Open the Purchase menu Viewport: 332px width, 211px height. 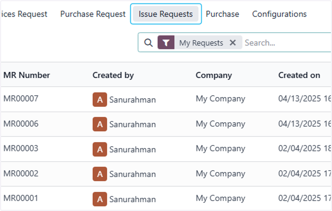click(222, 14)
